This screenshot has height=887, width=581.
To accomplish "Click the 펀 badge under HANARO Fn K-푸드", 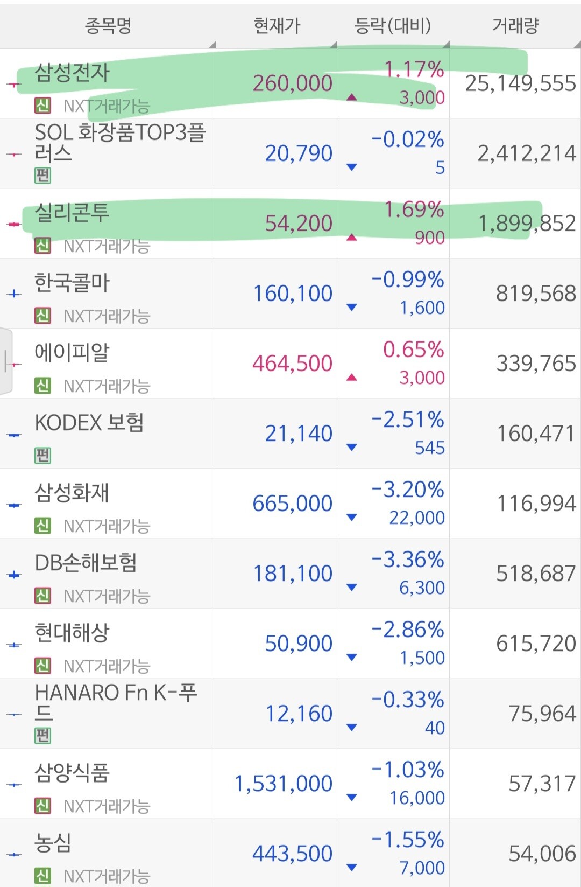I will [x=43, y=736].
